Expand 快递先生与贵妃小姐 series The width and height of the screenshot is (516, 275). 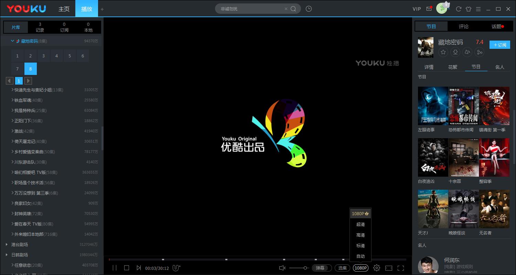[12, 90]
